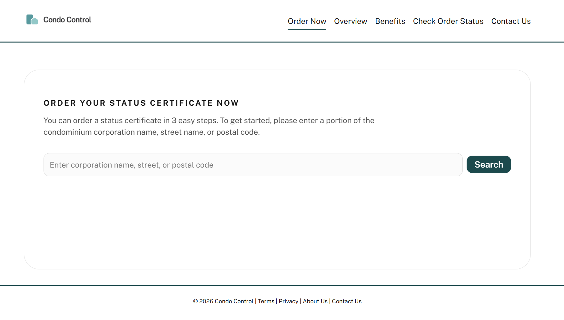Open the footer Contact Us link

pos(347,301)
